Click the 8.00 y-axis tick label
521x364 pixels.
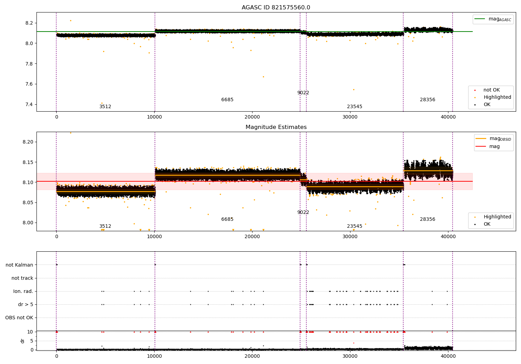[x=27, y=223]
